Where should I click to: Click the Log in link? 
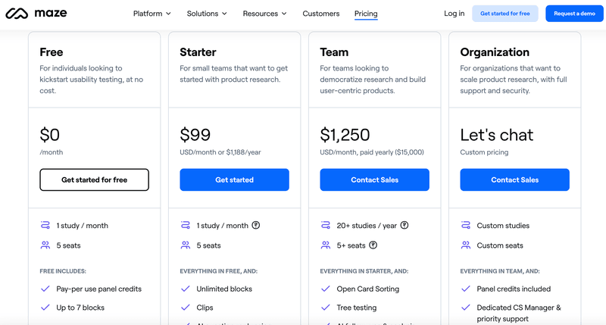(454, 14)
